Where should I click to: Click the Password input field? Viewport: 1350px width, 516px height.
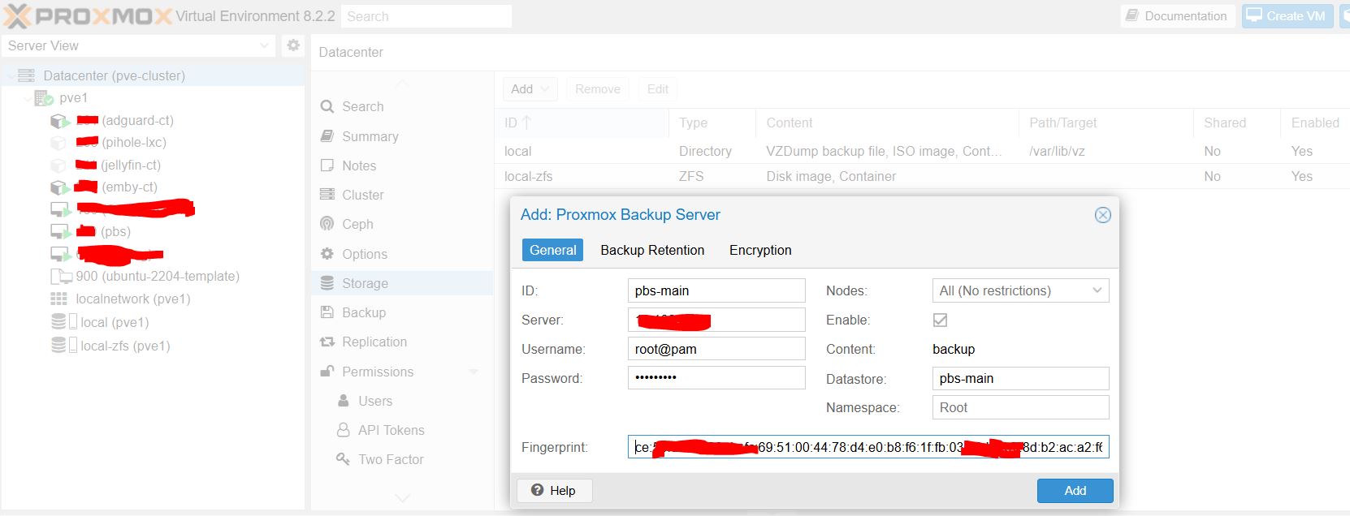point(716,378)
